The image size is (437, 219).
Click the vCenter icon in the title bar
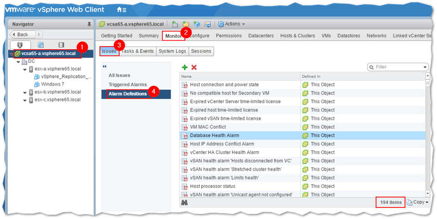click(x=102, y=24)
